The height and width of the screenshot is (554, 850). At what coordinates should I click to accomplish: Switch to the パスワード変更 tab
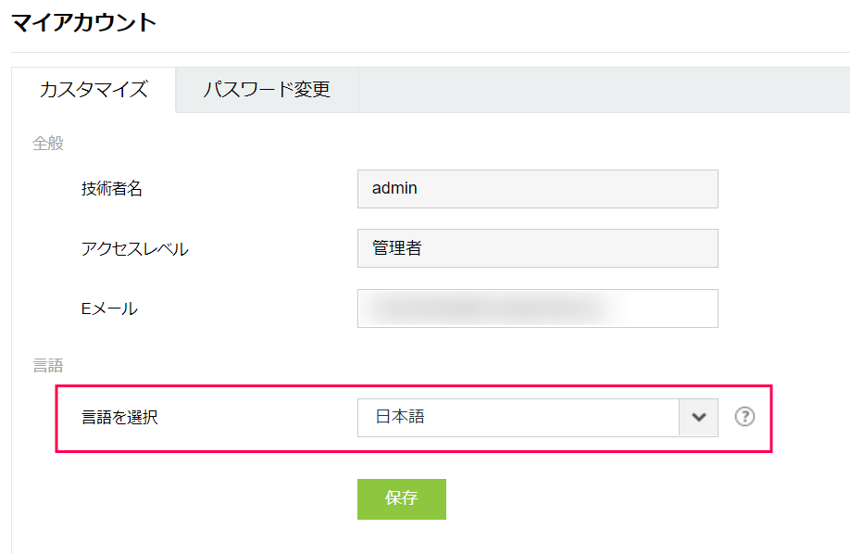[x=267, y=90]
